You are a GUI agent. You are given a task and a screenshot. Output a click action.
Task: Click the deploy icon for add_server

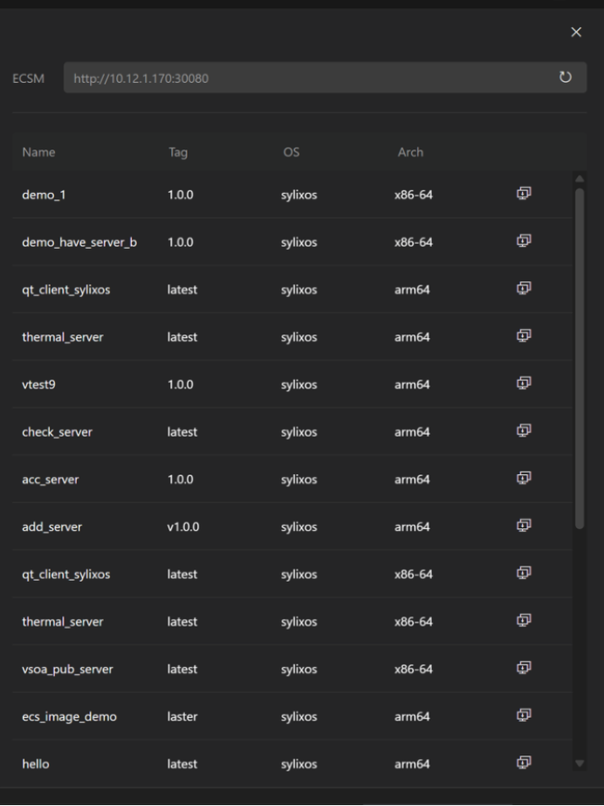[524, 526]
